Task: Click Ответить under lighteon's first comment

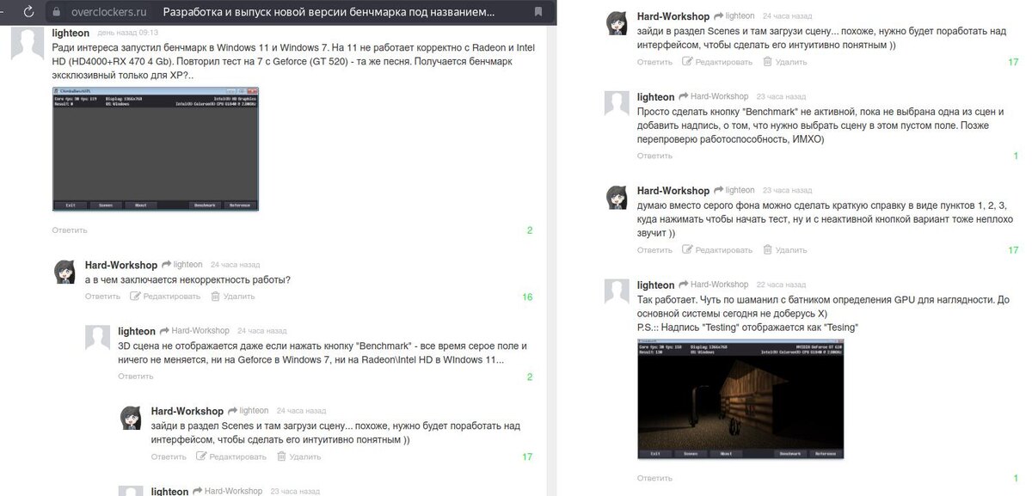Action: (x=69, y=230)
